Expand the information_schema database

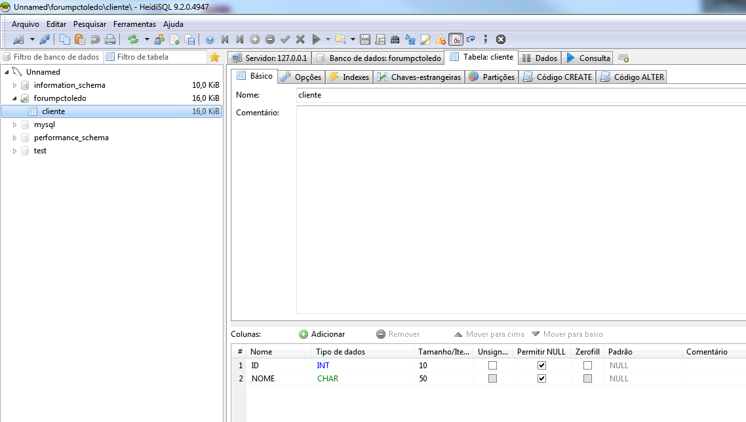[x=14, y=85]
